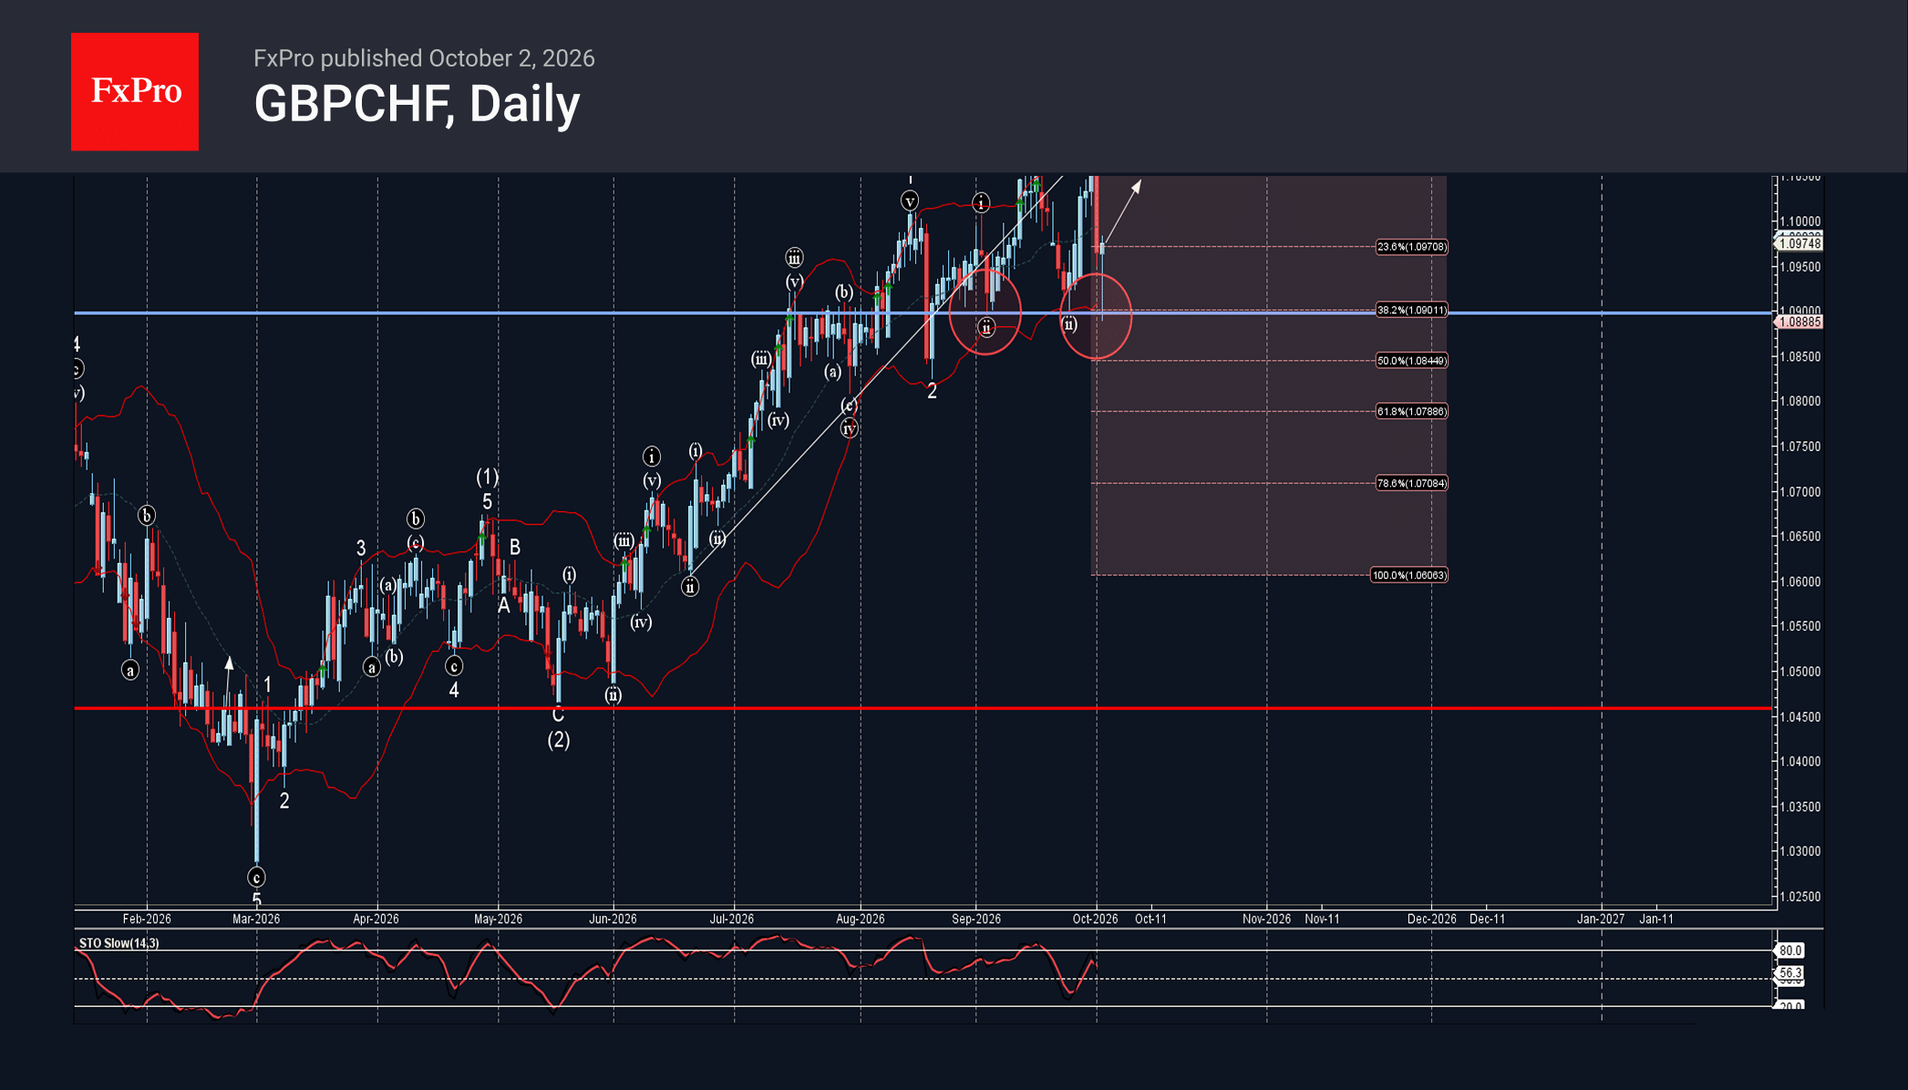This screenshot has height=1090, width=1908.
Task: Select the 23.6%(1.09708) Fibonacci label
Action: click(1411, 247)
